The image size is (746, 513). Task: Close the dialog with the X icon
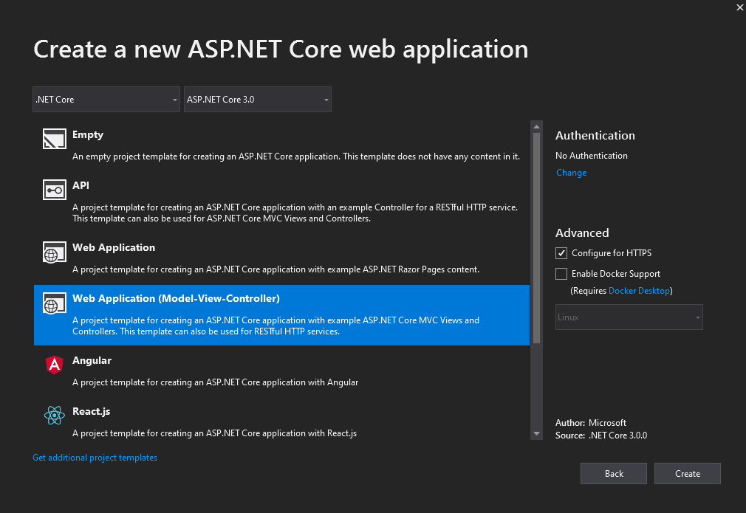click(740, 7)
